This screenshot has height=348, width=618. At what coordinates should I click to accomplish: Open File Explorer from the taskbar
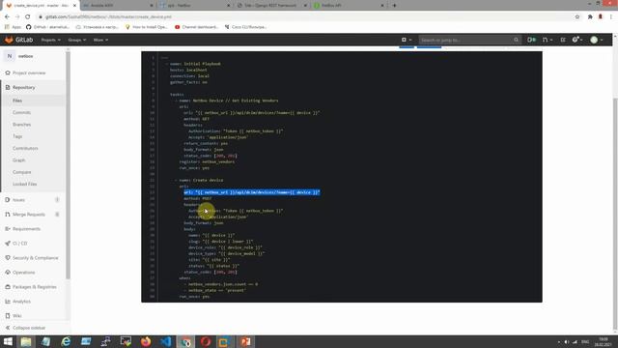tap(26, 341)
